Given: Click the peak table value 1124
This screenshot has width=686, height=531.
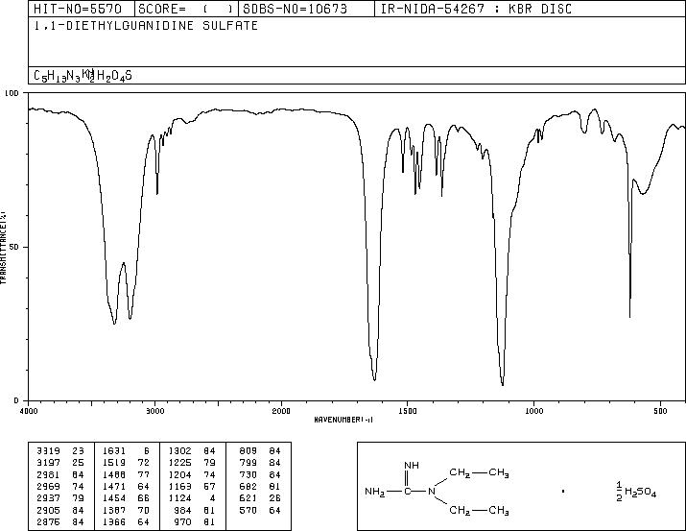Looking at the screenshot, I should 179,498.
